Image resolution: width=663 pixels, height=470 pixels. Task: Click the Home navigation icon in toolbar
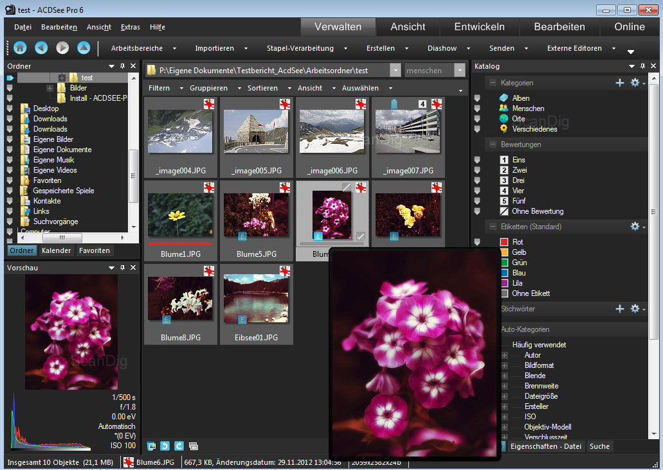pos(20,48)
